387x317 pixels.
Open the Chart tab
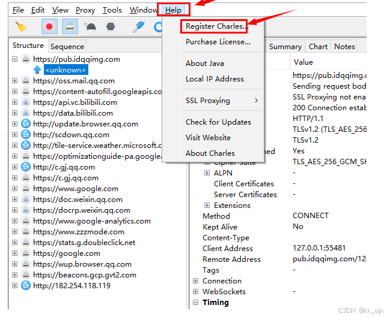click(318, 47)
